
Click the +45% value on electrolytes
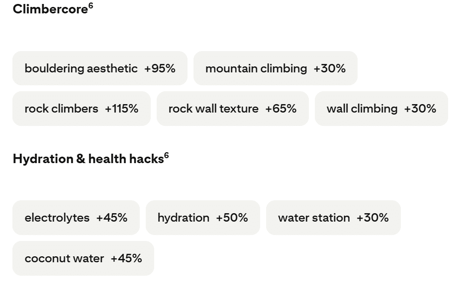[x=112, y=218]
